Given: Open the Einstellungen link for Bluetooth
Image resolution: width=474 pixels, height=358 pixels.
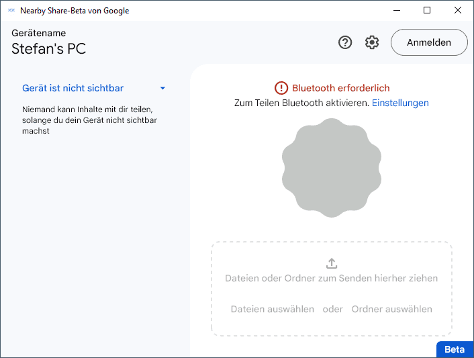Looking at the screenshot, I should pyautogui.click(x=400, y=103).
